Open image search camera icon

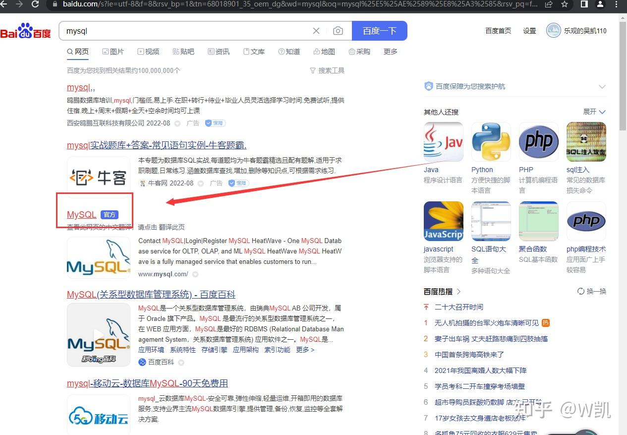click(338, 31)
